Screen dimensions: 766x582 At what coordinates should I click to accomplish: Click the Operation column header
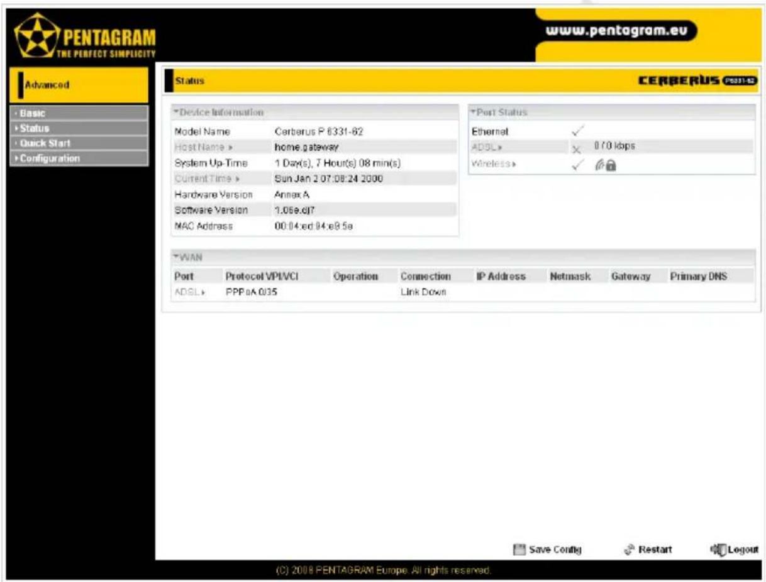click(x=355, y=277)
